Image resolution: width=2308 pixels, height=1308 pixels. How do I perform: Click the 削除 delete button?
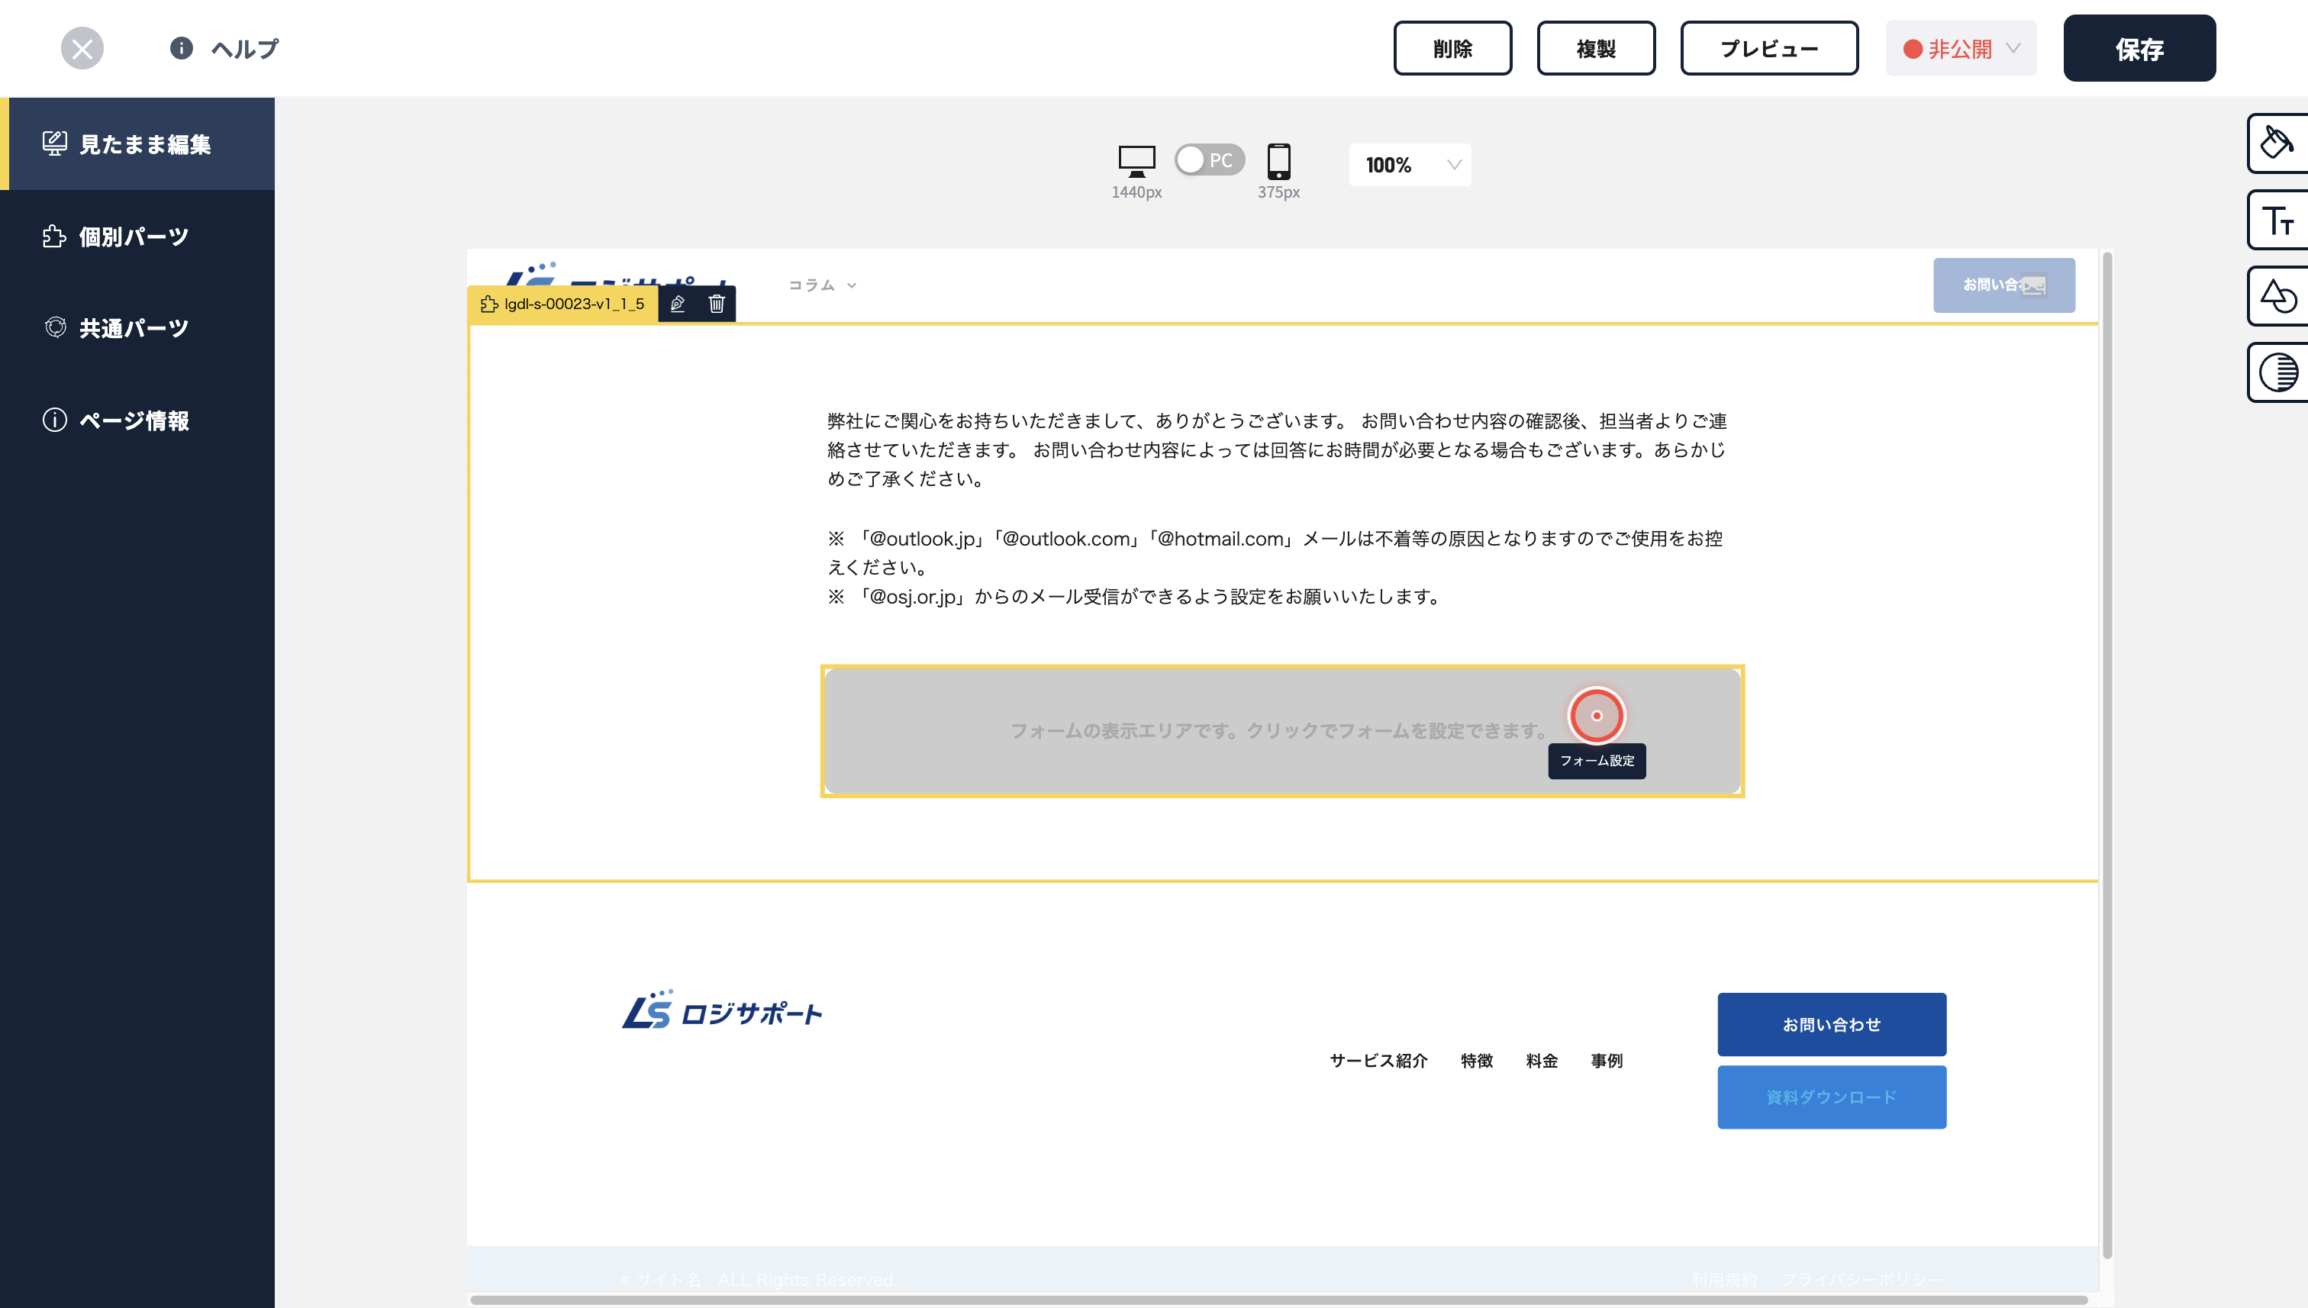(x=1452, y=49)
